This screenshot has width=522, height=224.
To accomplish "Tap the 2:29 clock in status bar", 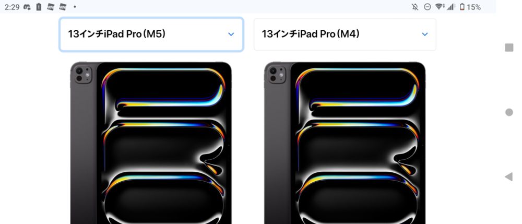I will (12, 7).
